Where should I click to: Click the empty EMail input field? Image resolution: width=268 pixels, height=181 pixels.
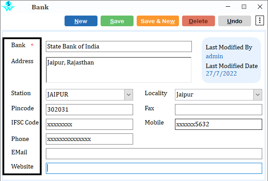(x=154, y=154)
